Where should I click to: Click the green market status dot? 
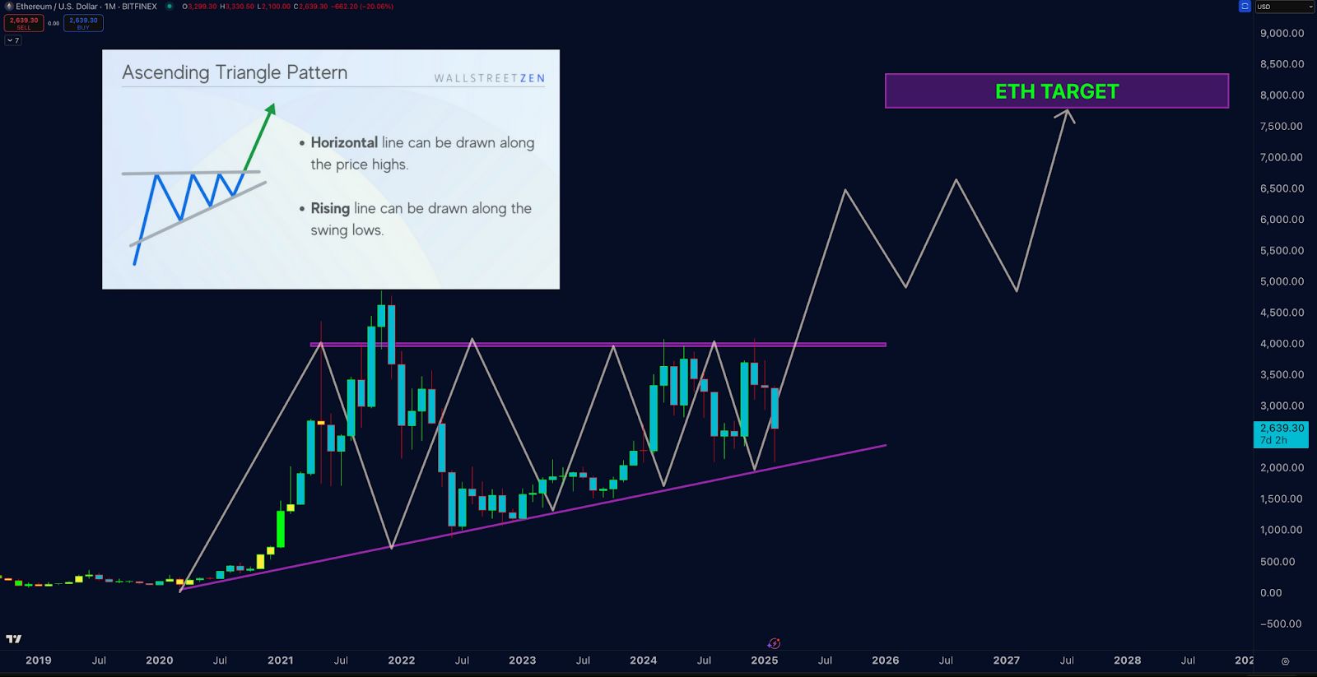point(170,6)
